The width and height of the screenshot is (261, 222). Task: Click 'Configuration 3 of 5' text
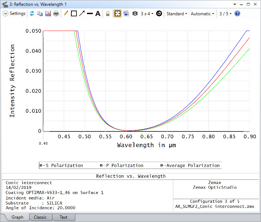tap(215, 201)
